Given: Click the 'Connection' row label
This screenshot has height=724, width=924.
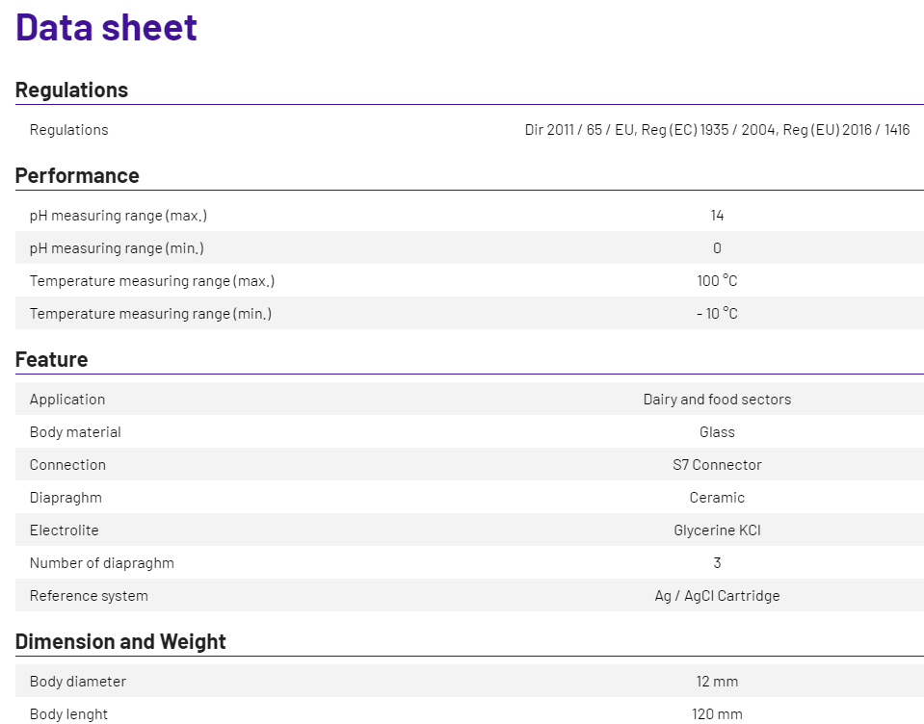Looking at the screenshot, I should pos(67,465).
